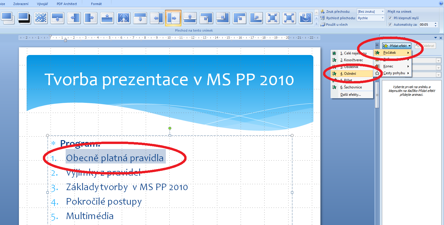Apply the circular arrows wheel transition
Image resolution: width=444 pixels, height=225 pixels.
[x=124, y=17]
